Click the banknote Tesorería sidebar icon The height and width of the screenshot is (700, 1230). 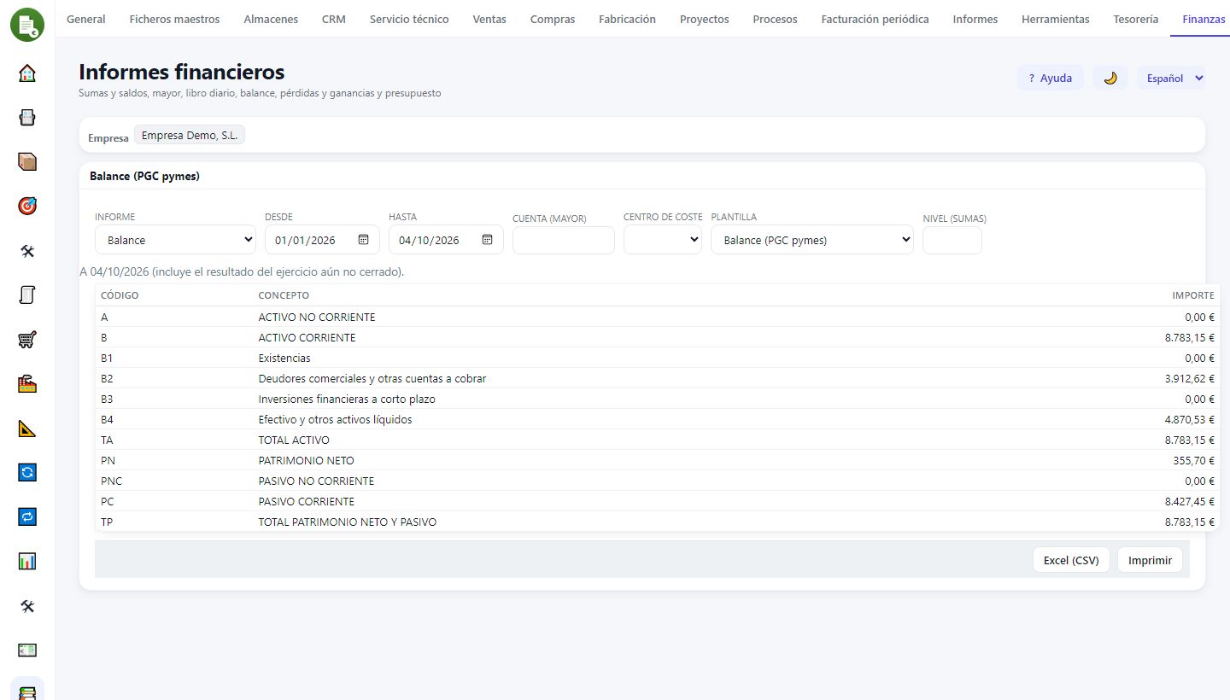pyautogui.click(x=27, y=650)
